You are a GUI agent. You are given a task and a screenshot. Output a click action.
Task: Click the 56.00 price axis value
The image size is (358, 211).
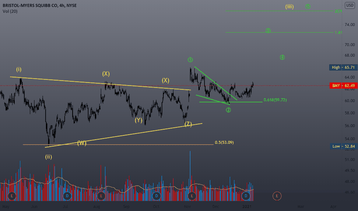pyautogui.click(x=350, y=126)
